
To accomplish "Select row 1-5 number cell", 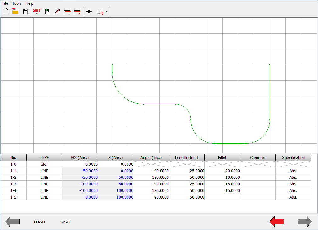I will [x=14, y=197].
